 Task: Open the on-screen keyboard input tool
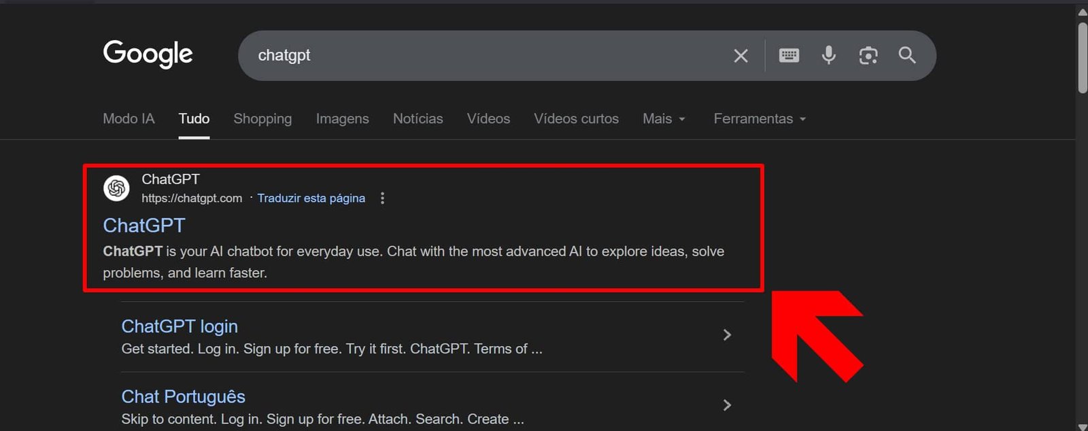(789, 56)
